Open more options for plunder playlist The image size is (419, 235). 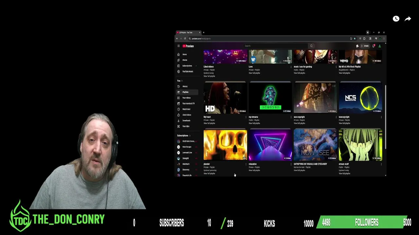pyautogui.click(x=246, y=164)
